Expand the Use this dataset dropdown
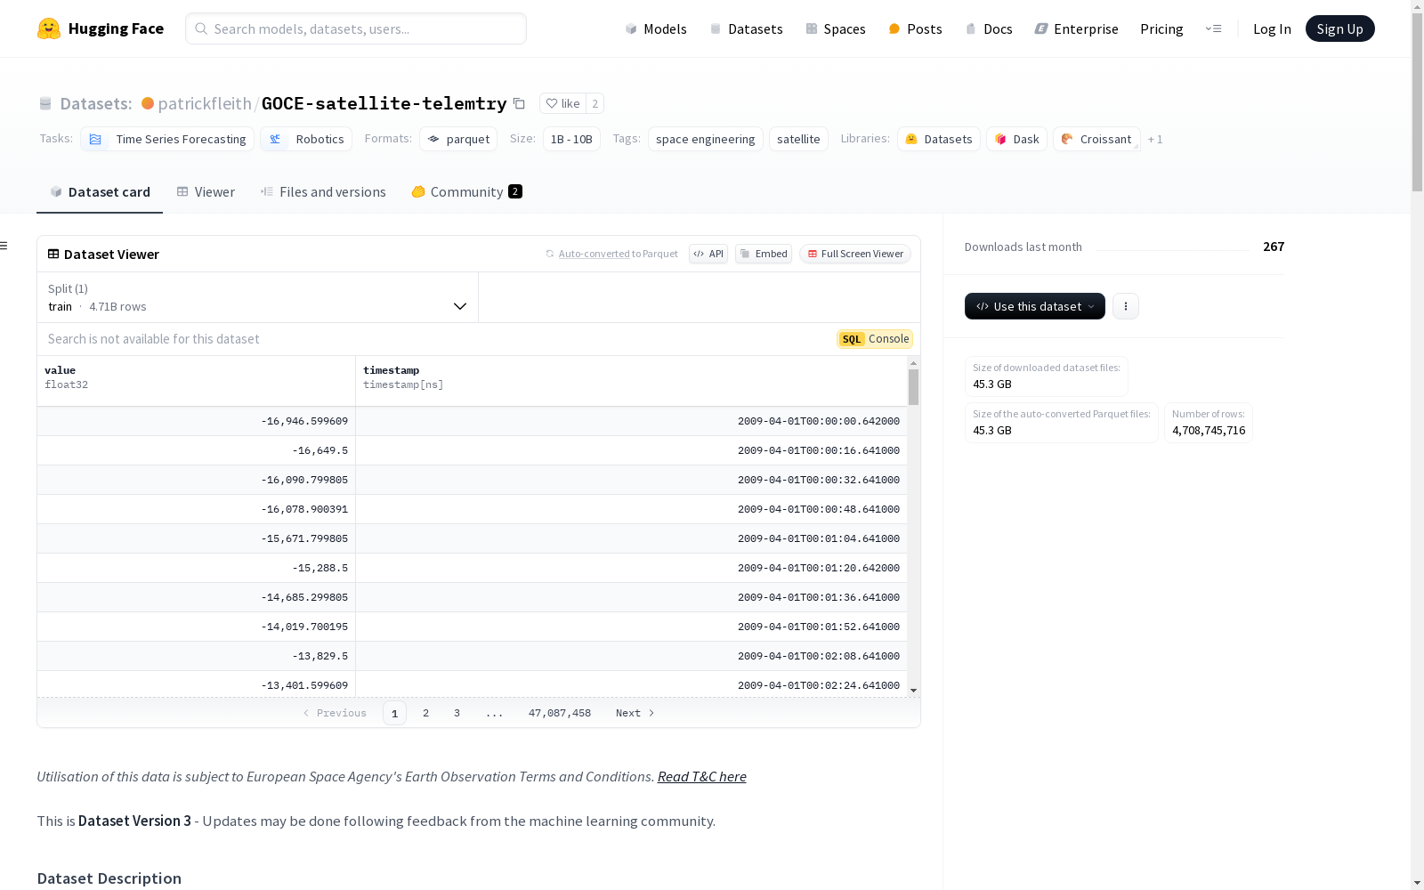Screen dimensions: 1424x890 [x=1035, y=306]
